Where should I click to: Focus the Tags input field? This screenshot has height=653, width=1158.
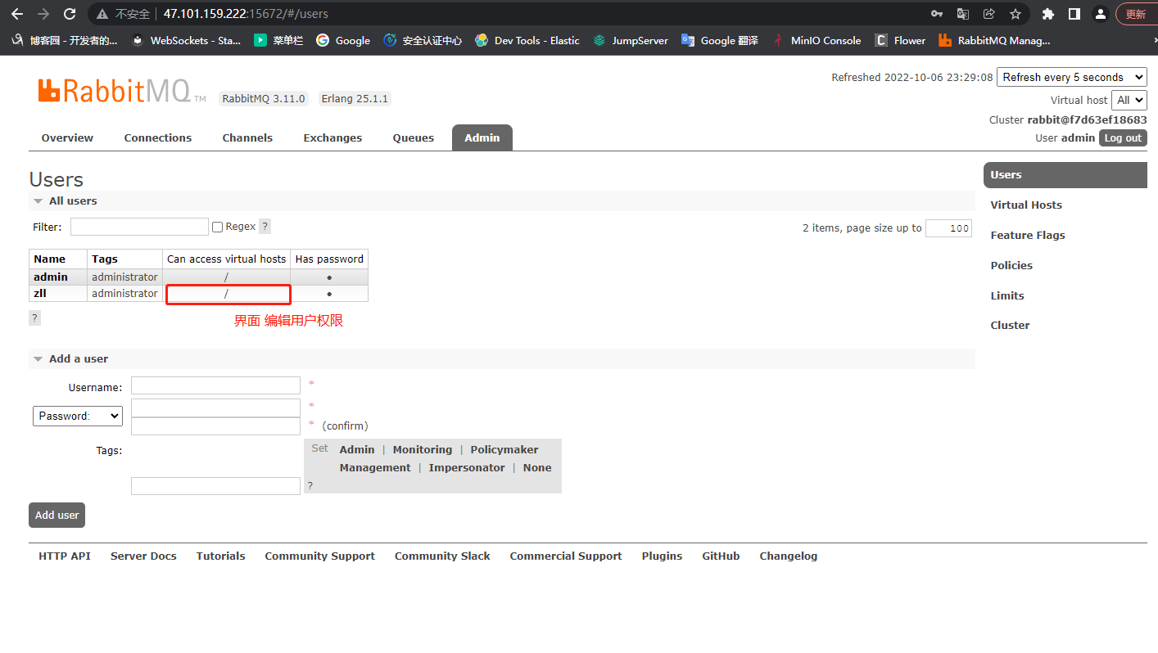[215, 486]
